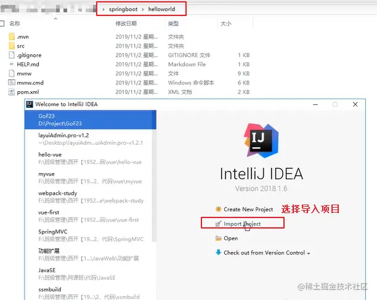The width and height of the screenshot is (377, 300).
Task: Click Create New Project
Action: coord(248,209)
